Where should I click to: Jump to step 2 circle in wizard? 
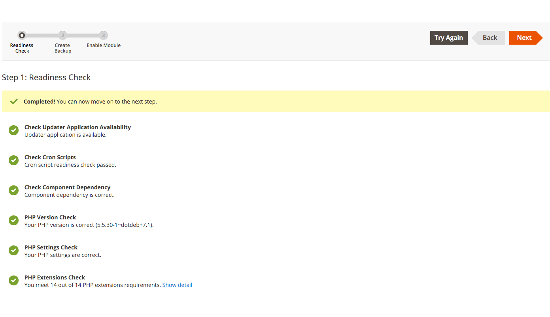62,36
